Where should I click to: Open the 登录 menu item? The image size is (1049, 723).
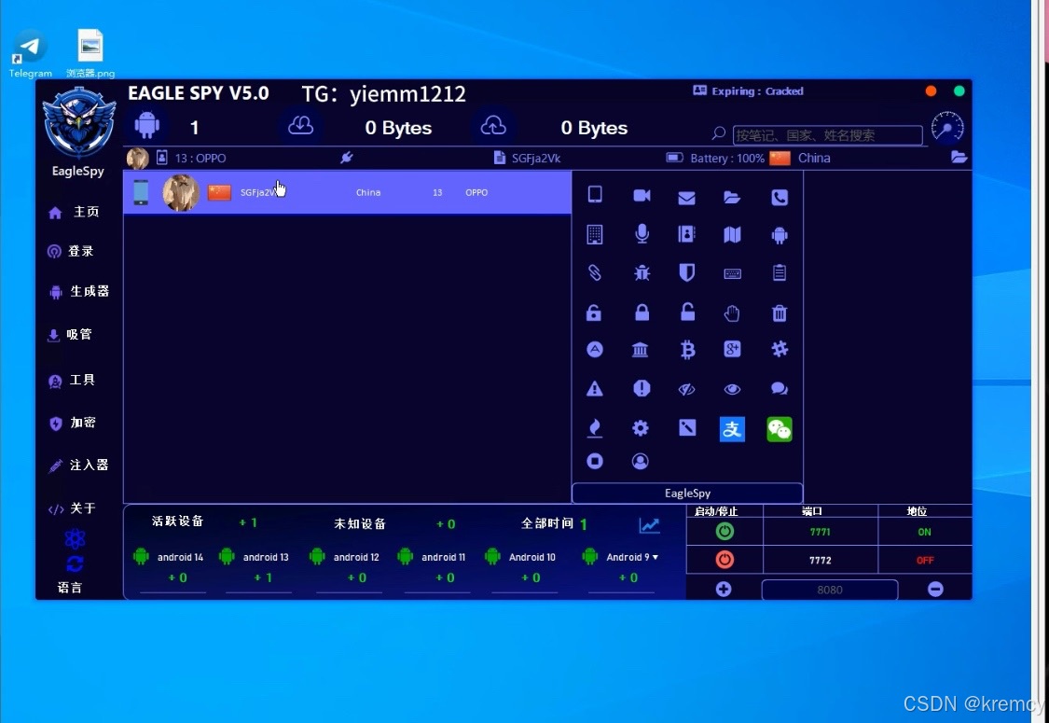[71, 251]
